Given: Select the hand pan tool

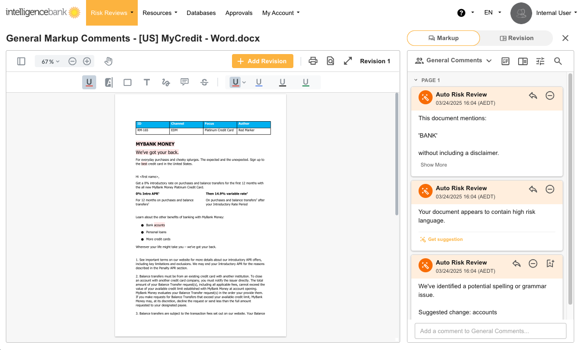Looking at the screenshot, I should (x=109, y=61).
